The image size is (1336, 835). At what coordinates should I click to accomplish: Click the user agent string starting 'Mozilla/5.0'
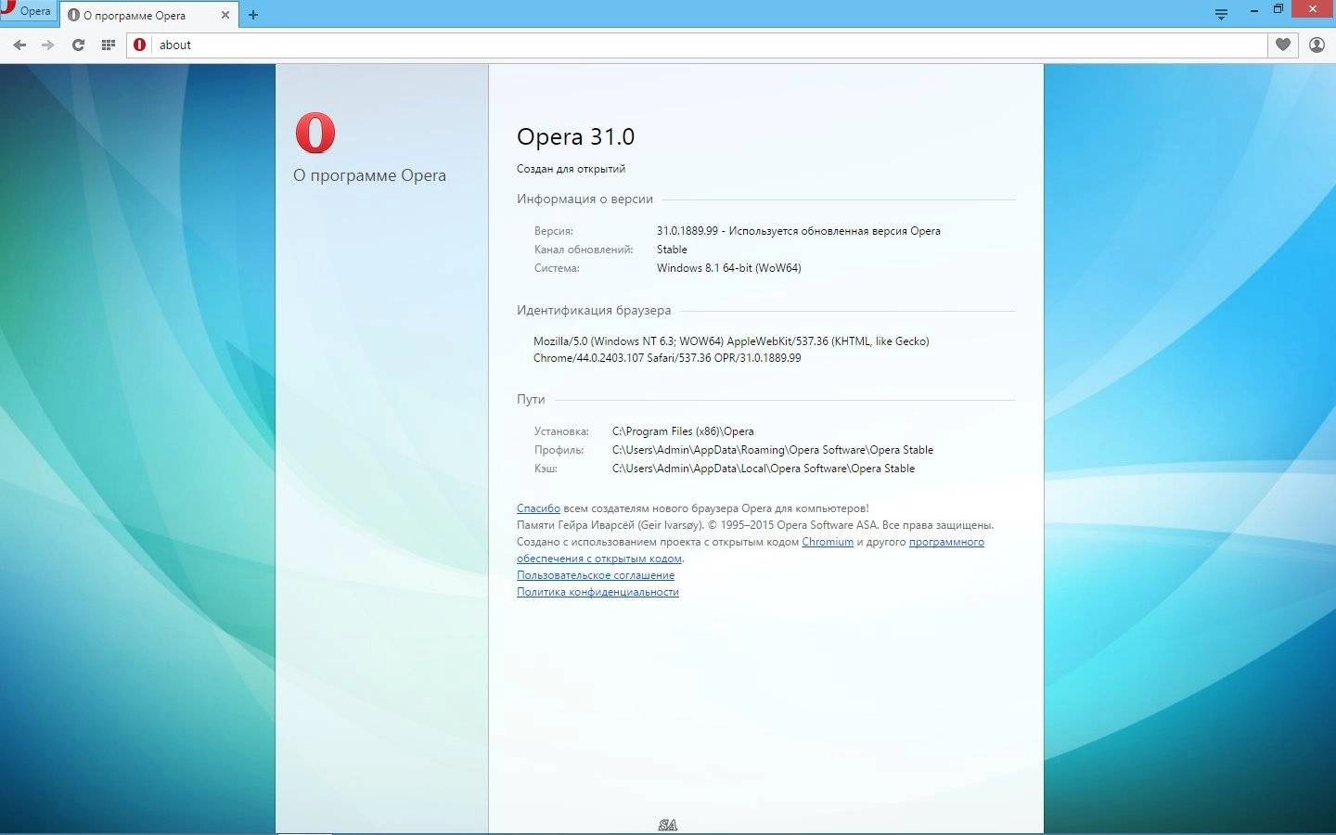[x=731, y=350]
